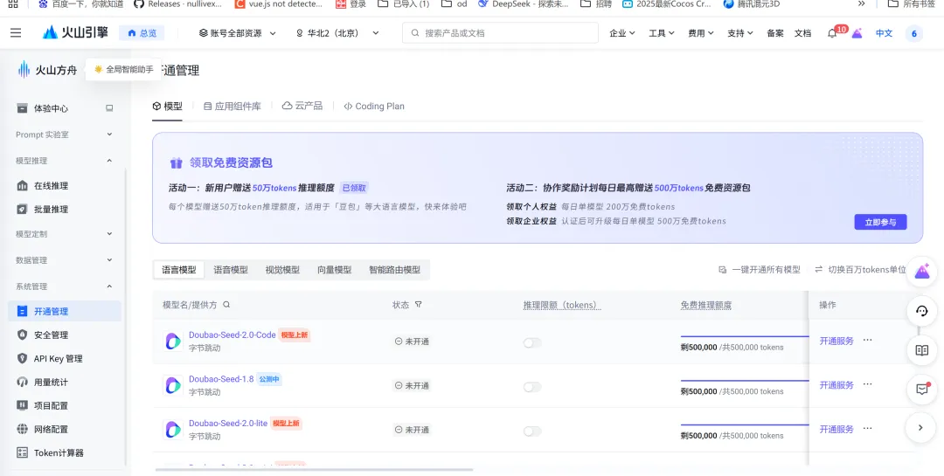Click the 火山方舟 product logo
Image resolution: width=944 pixels, height=476 pixels.
pyautogui.click(x=47, y=70)
